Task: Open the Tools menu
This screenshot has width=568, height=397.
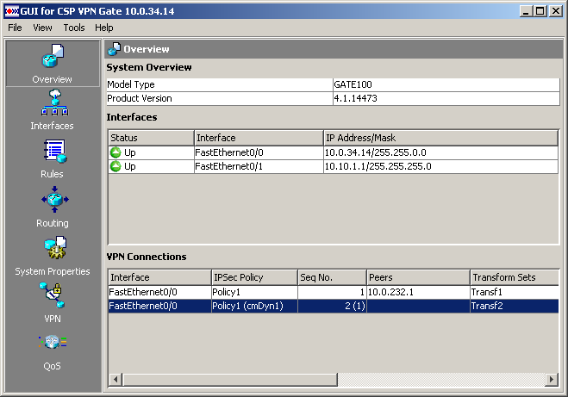Action: pos(74,28)
